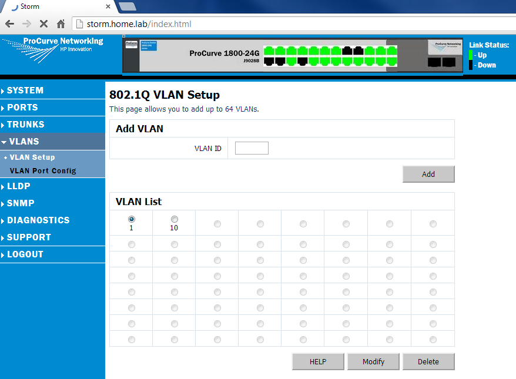
Task: Click the page icon in address bar
Action: pyautogui.click(x=79, y=24)
